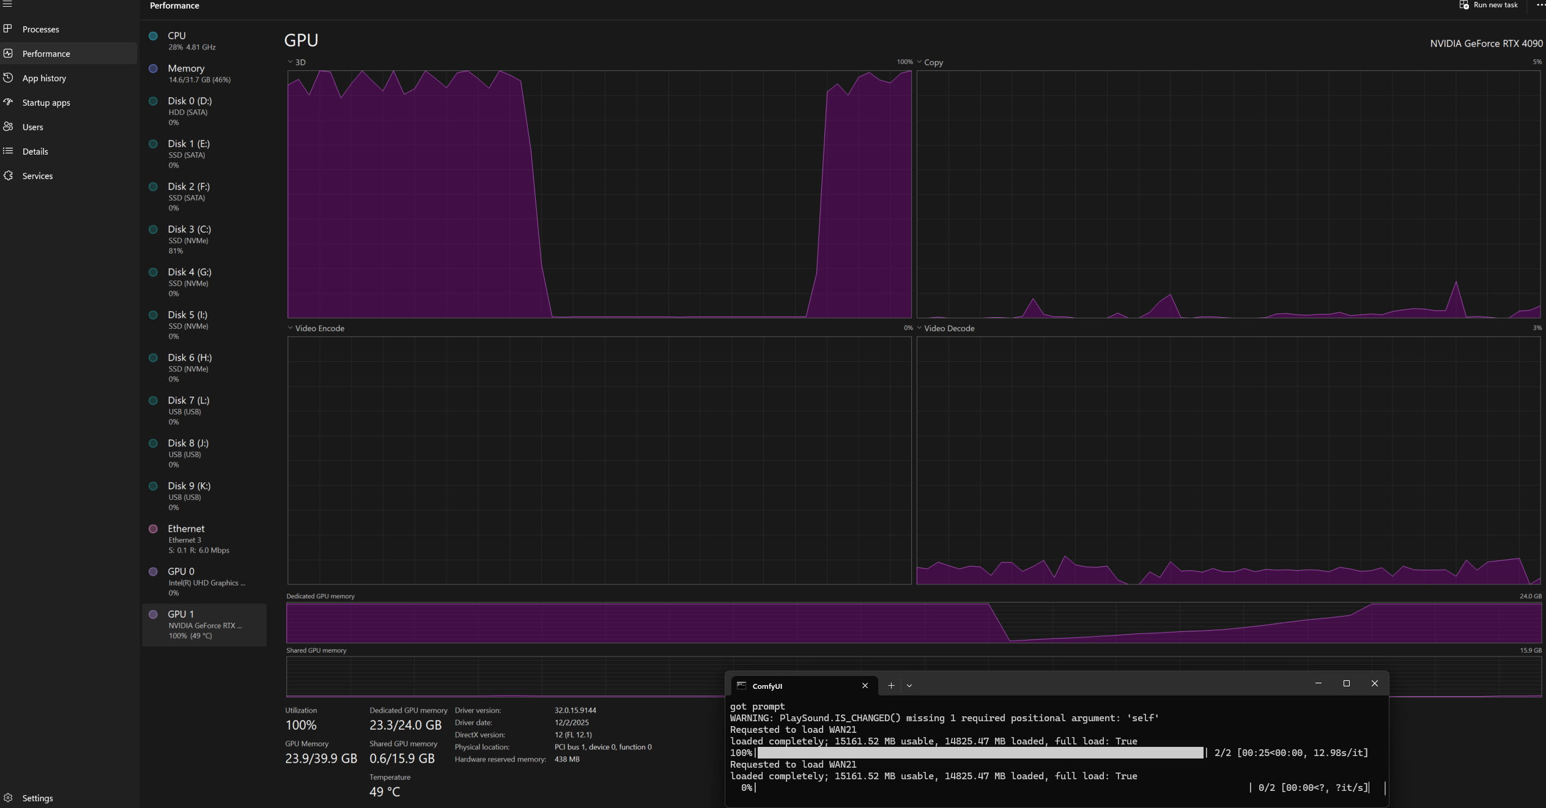Click the hamburger navigation menu icon

click(x=8, y=4)
